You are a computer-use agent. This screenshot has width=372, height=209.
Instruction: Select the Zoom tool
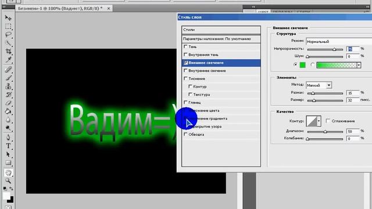(x=8, y=181)
